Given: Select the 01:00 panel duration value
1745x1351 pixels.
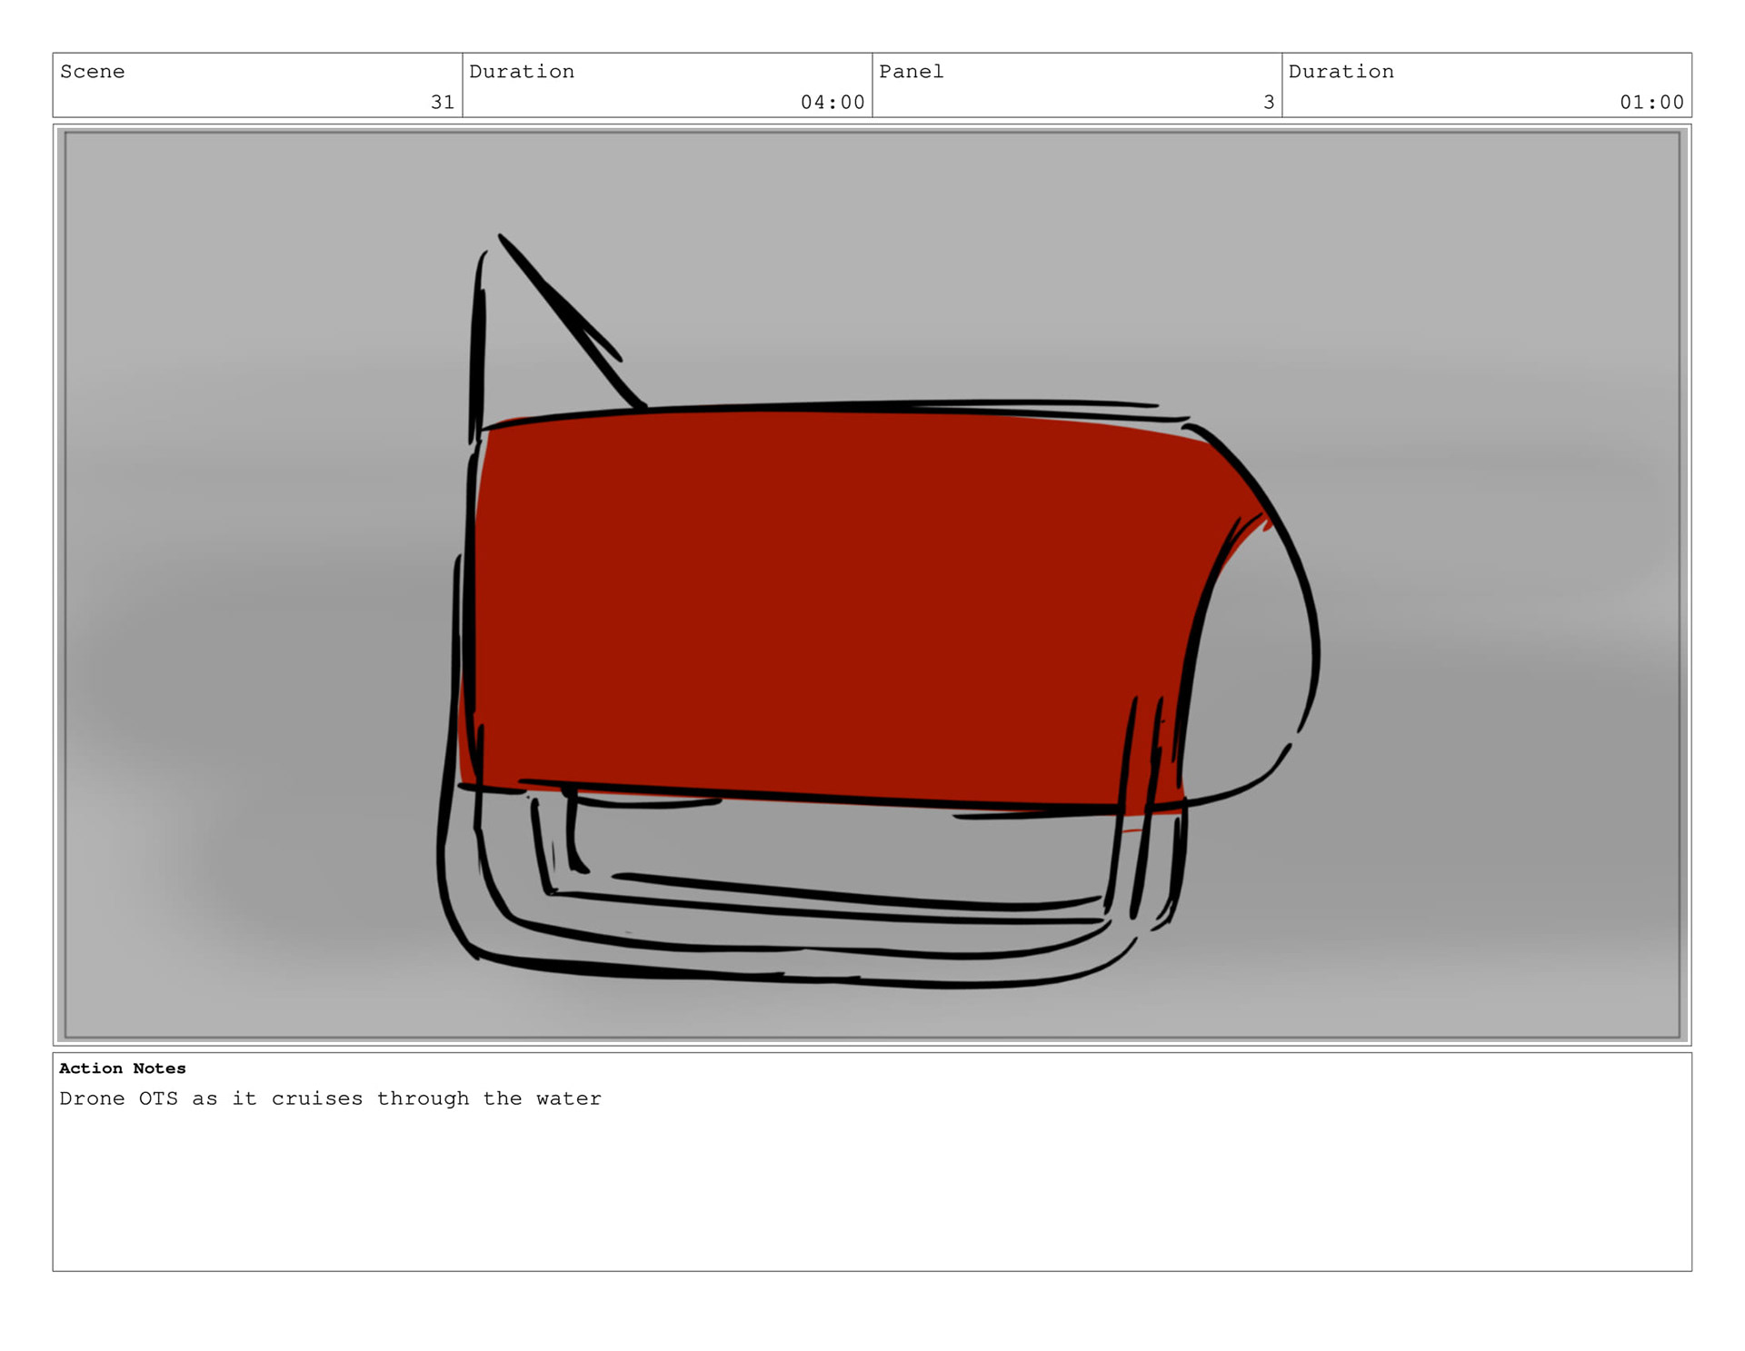Looking at the screenshot, I should pyautogui.click(x=1650, y=103).
